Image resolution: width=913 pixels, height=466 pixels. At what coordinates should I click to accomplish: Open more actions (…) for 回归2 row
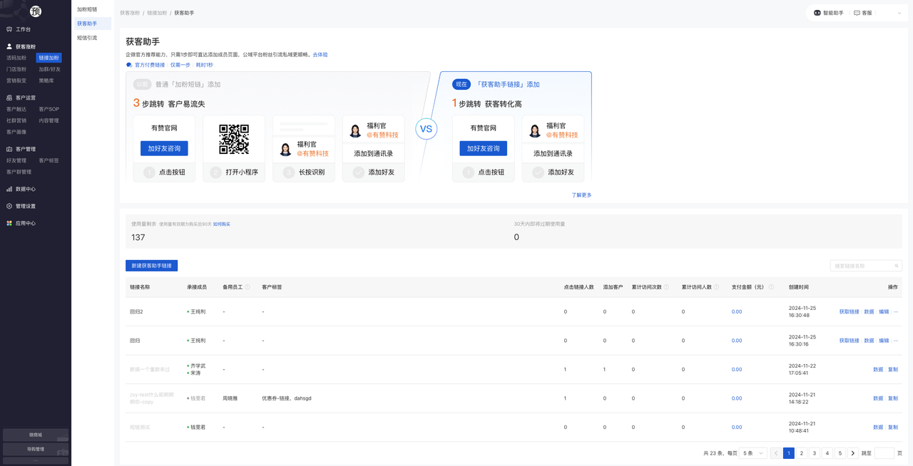pos(896,311)
